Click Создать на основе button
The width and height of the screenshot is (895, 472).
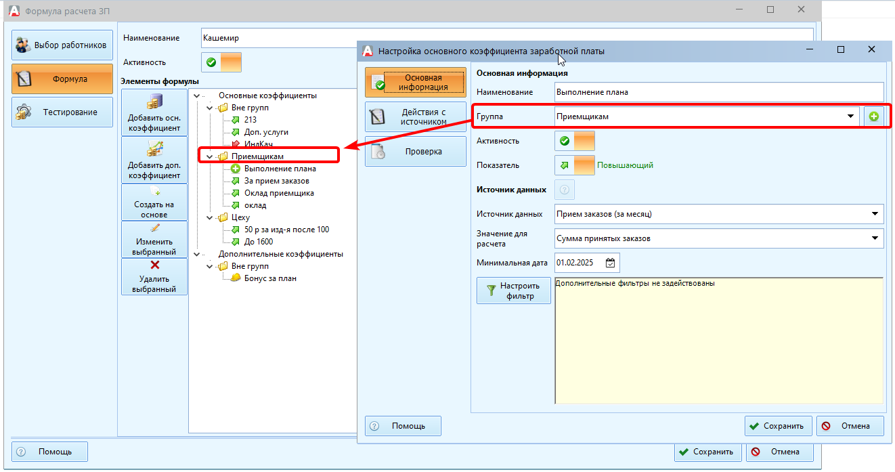coord(154,202)
